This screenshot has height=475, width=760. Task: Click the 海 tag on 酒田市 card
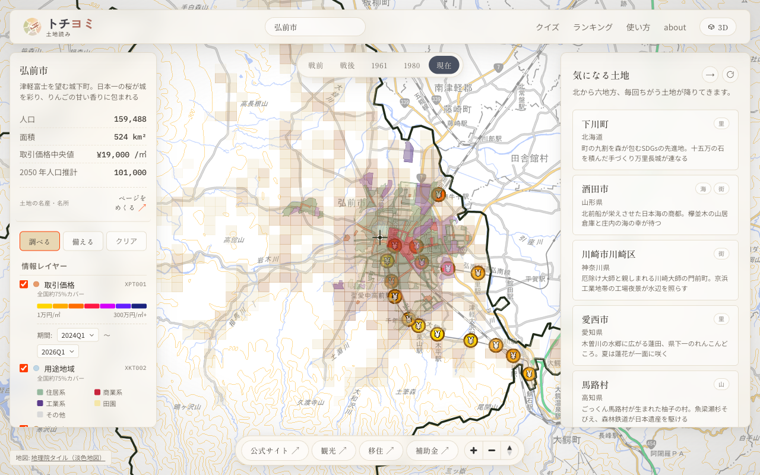coord(703,188)
